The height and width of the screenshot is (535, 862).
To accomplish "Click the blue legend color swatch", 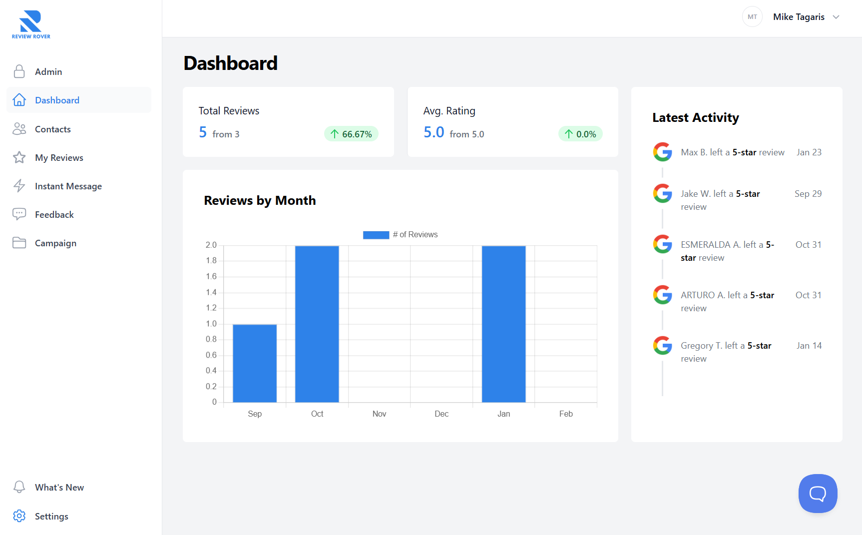I will click(x=376, y=235).
